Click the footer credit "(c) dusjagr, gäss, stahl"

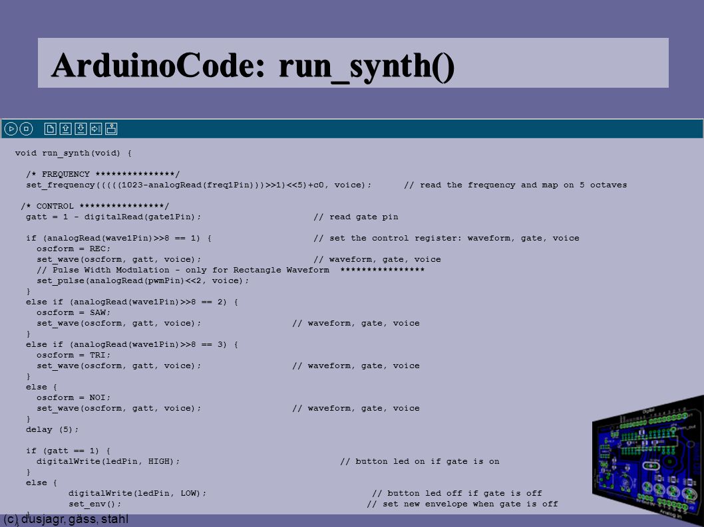pos(66,520)
